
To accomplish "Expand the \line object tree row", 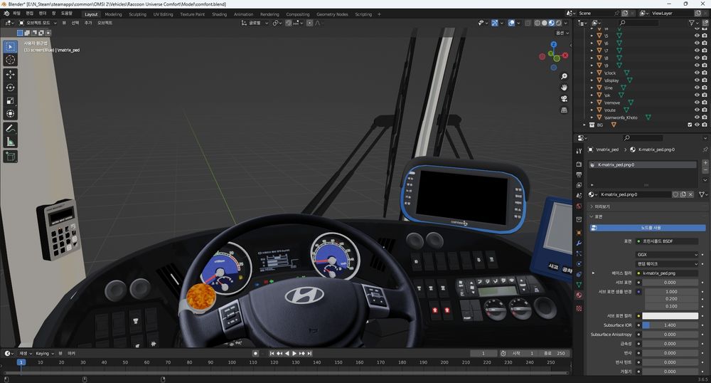I will point(592,88).
